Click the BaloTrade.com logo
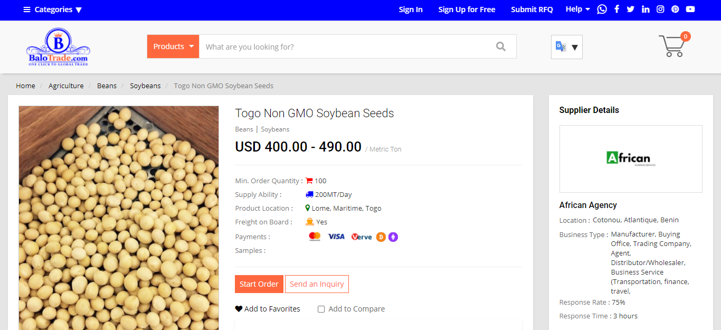 tap(58, 47)
